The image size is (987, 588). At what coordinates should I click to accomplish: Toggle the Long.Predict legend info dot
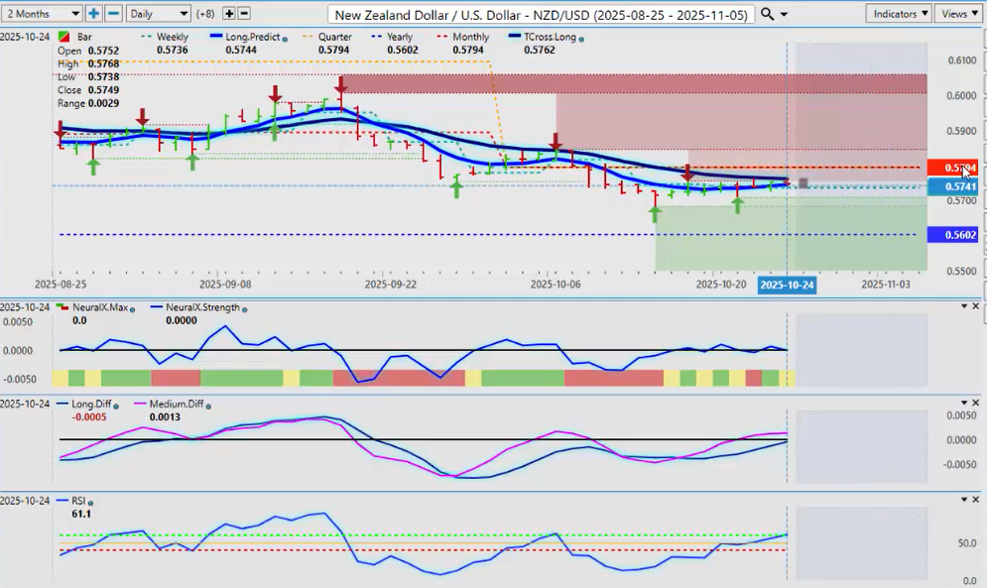(287, 38)
